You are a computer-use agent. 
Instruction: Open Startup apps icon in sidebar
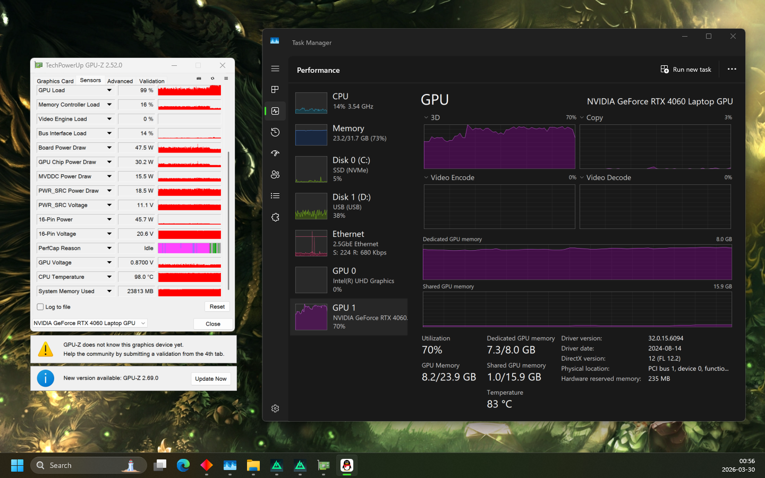275,153
